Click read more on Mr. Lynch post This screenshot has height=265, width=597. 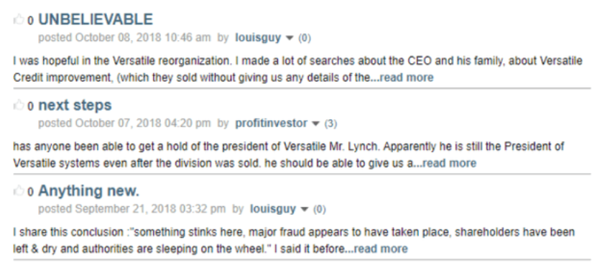[x=450, y=163]
